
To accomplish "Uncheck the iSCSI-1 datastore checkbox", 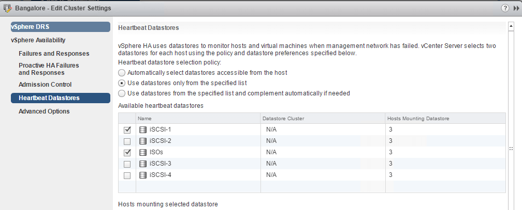I will (x=127, y=130).
